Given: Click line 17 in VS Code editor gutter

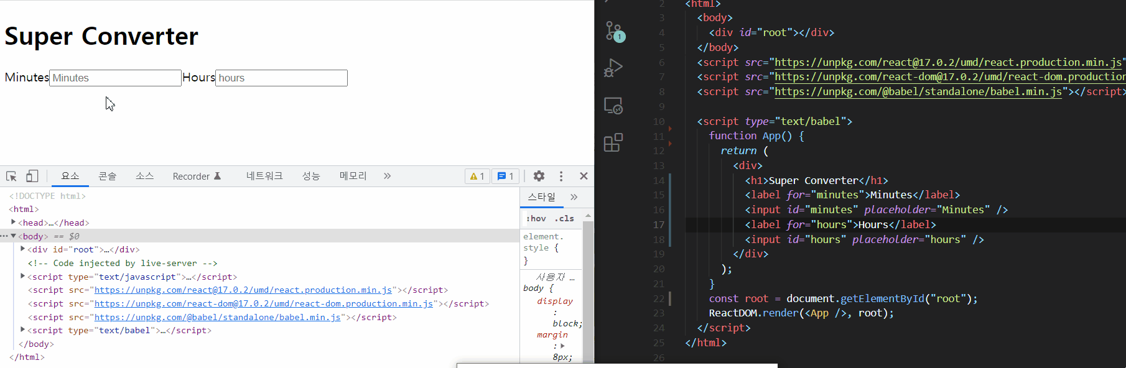Looking at the screenshot, I should [x=659, y=225].
